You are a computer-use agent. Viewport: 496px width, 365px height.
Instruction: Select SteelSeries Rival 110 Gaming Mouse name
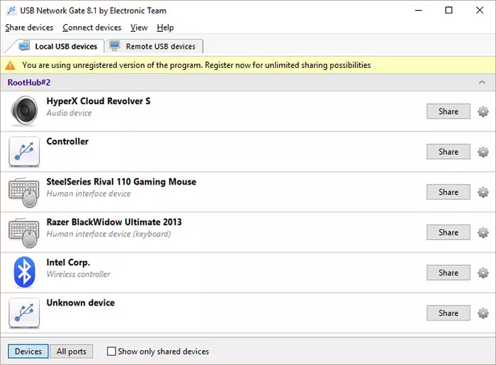click(121, 182)
